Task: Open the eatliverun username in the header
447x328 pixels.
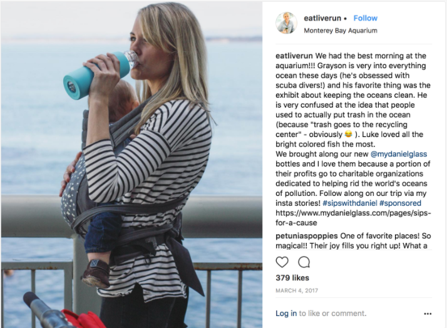Action: pyautogui.click(x=322, y=18)
